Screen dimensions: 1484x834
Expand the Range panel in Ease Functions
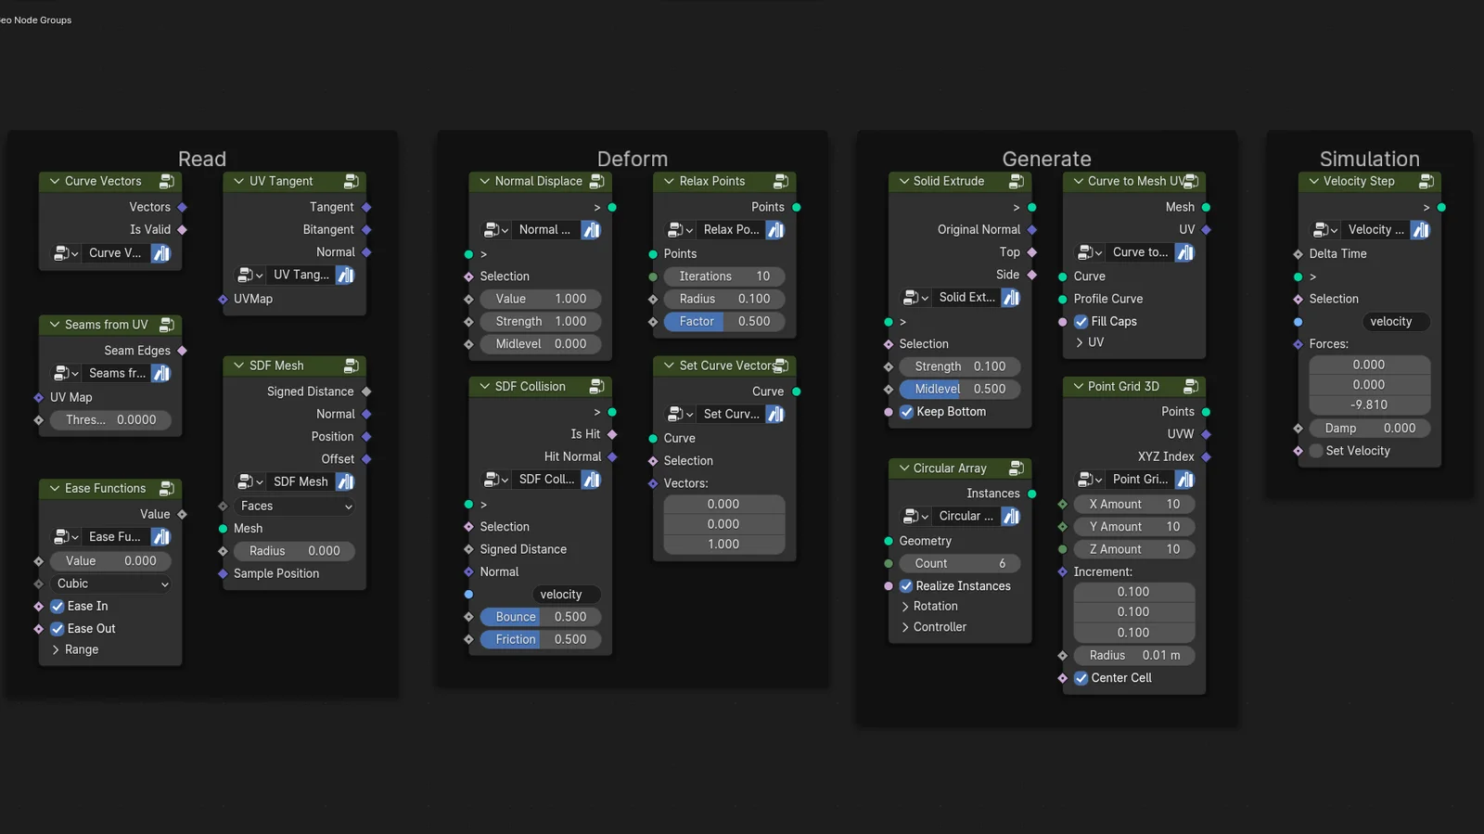click(81, 650)
